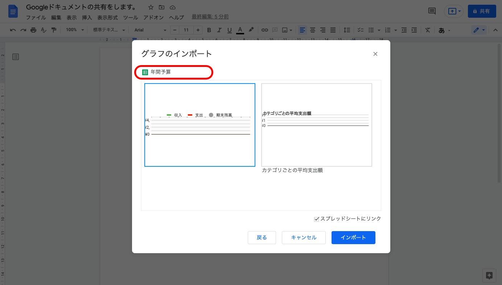Select right align
The width and height of the screenshot is (502, 285).
click(x=323, y=30)
